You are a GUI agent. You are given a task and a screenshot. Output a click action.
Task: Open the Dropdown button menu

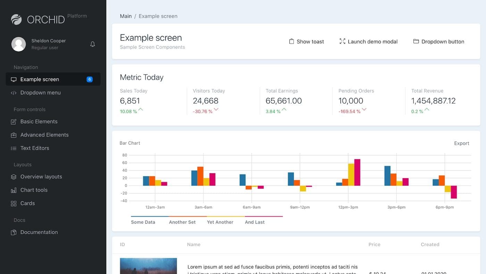[x=438, y=41]
